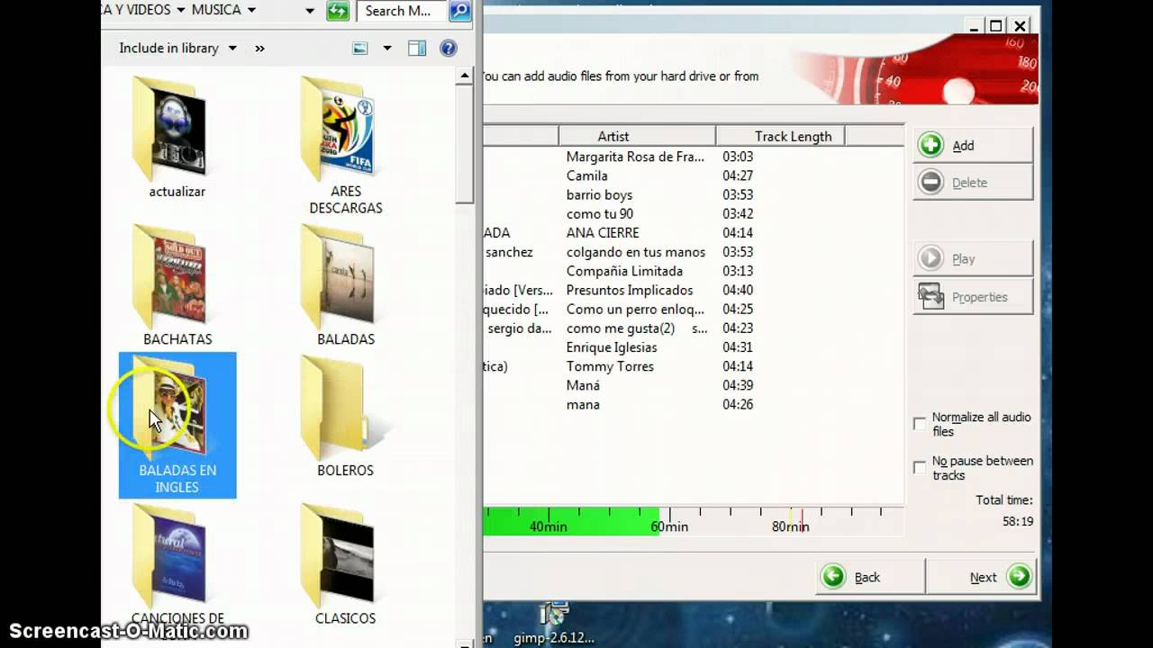This screenshot has width=1153, height=648.
Task: Open track Properties button
Action: coord(973,297)
